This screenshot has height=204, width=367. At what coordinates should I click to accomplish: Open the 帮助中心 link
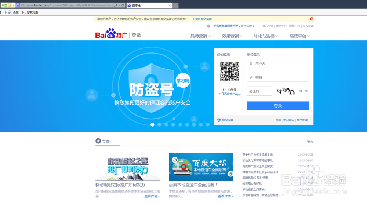pos(294,26)
